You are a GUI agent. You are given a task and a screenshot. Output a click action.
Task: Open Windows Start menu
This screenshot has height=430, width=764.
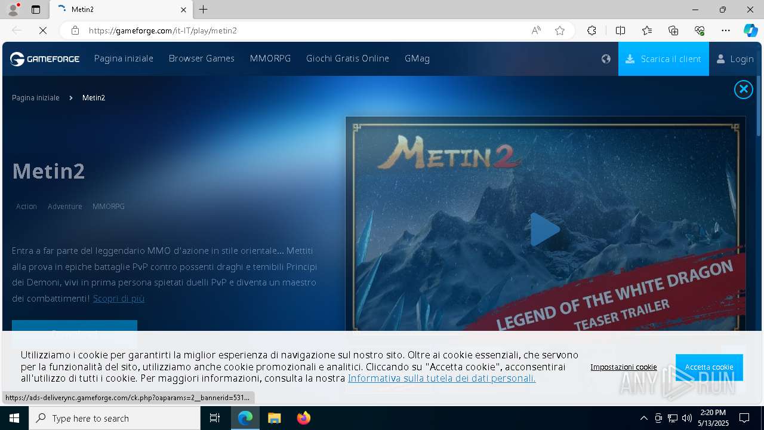click(14, 418)
